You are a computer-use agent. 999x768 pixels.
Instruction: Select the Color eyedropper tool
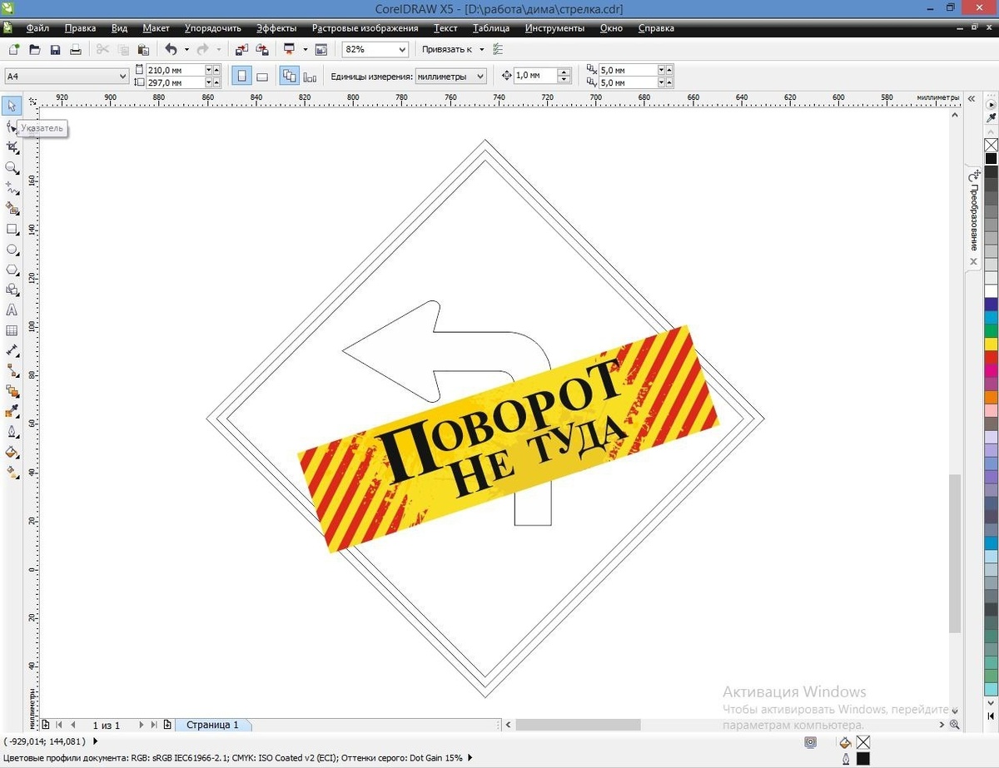(x=12, y=412)
